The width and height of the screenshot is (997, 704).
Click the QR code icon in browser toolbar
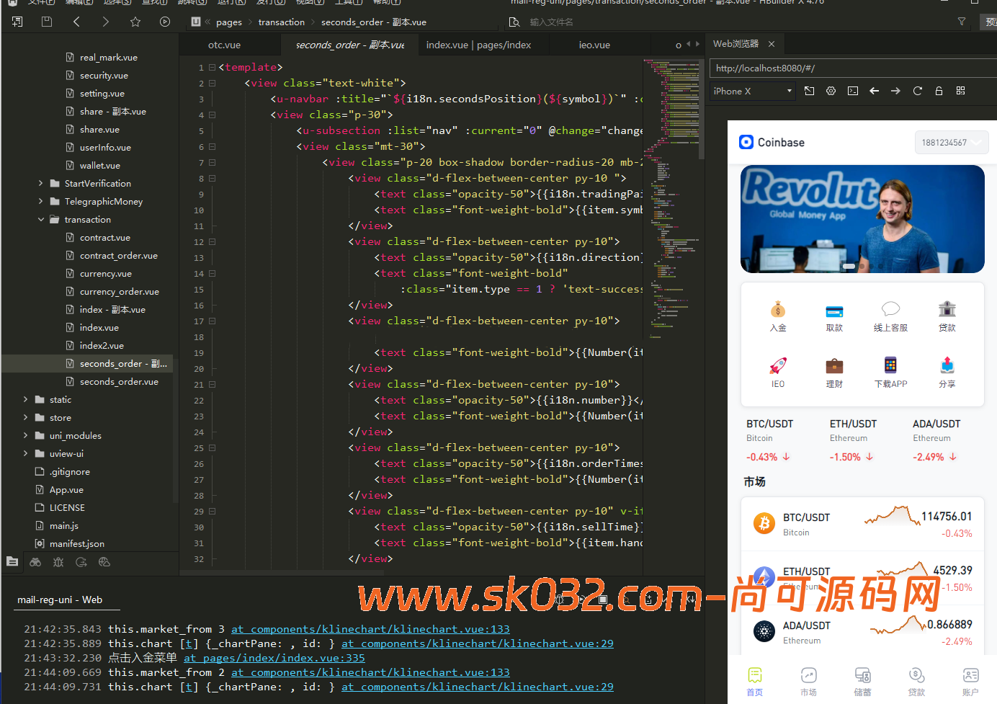[960, 91]
